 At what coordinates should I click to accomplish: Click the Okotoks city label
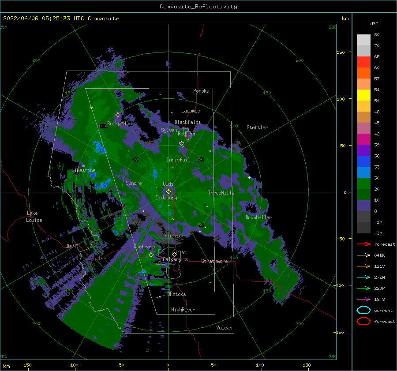coord(177,294)
